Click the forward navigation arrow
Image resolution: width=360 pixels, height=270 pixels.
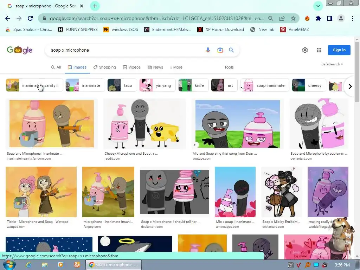19,18
